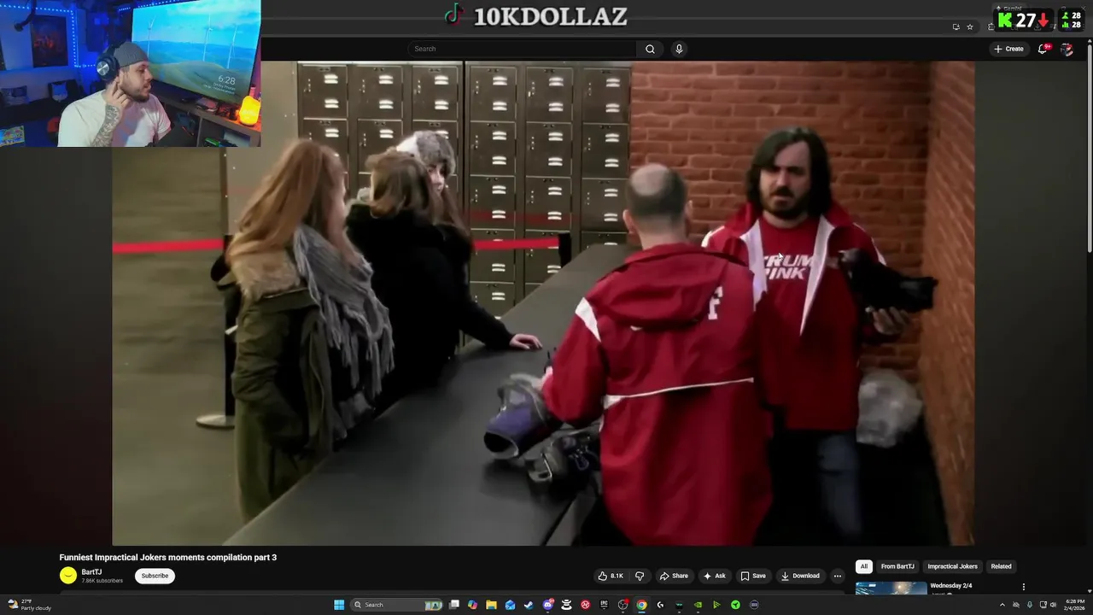The image size is (1093, 615).
Task: Select the Related filter chip
Action: tap(1001, 566)
